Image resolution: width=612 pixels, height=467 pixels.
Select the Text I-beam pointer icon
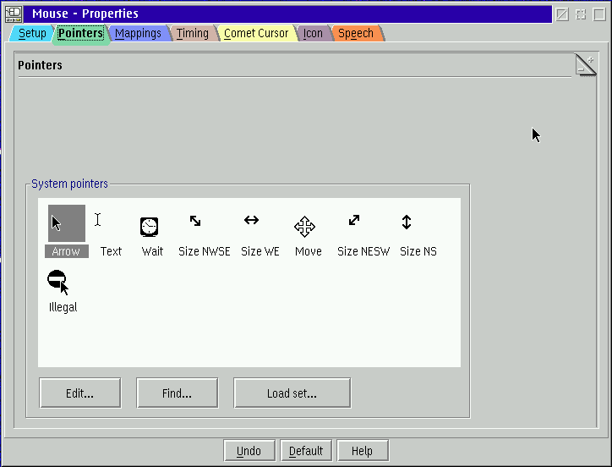[x=97, y=220]
